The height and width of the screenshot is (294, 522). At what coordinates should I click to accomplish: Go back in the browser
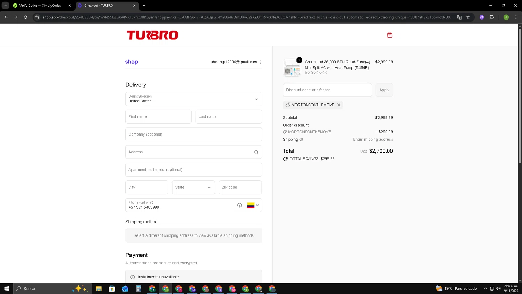[6, 17]
